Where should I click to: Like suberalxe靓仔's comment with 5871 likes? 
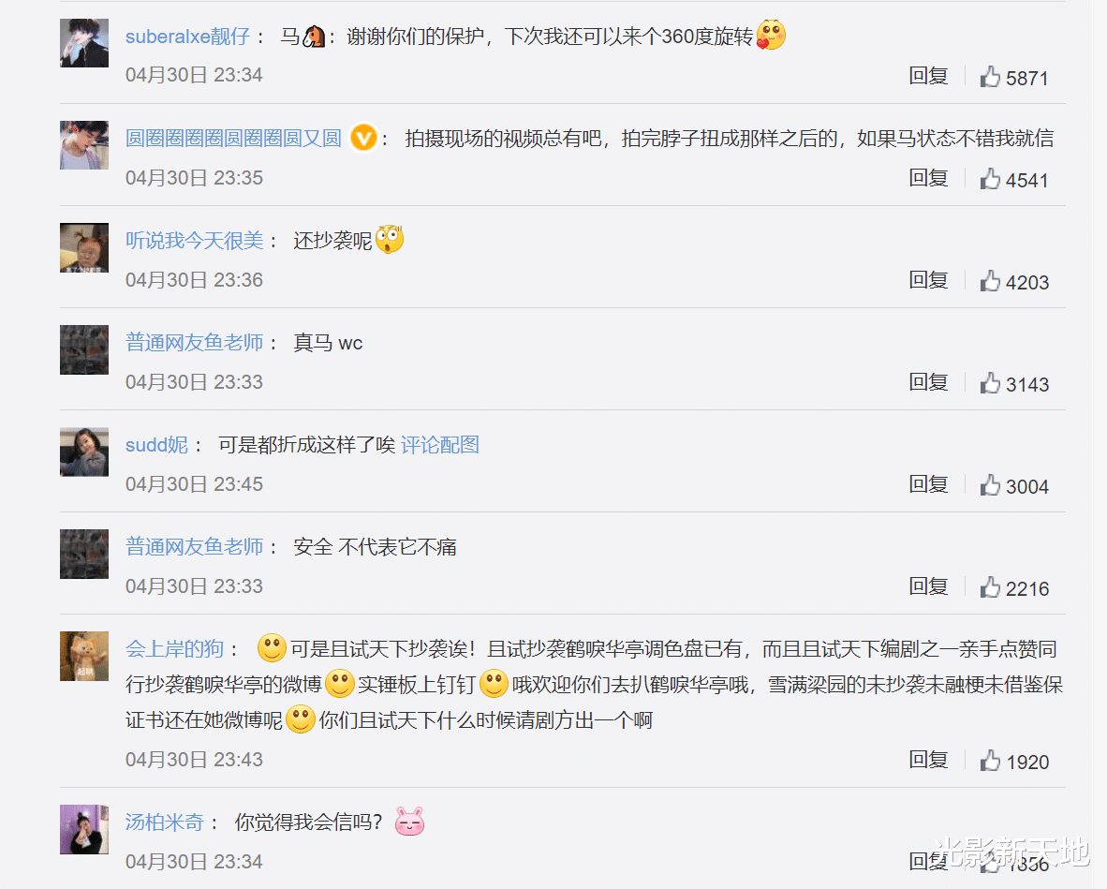(x=990, y=76)
